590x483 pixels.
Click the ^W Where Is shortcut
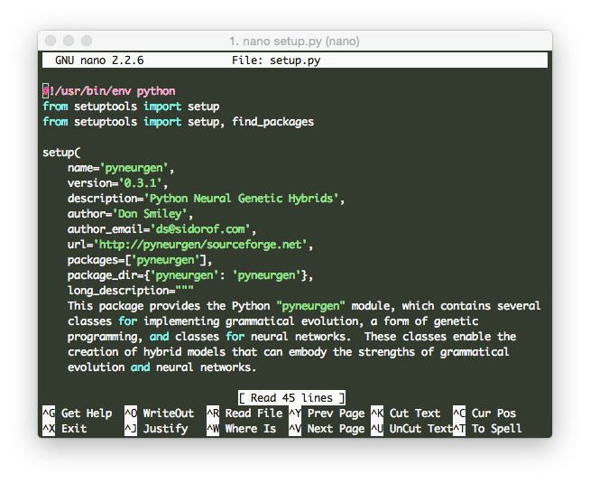[x=241, y=429]
